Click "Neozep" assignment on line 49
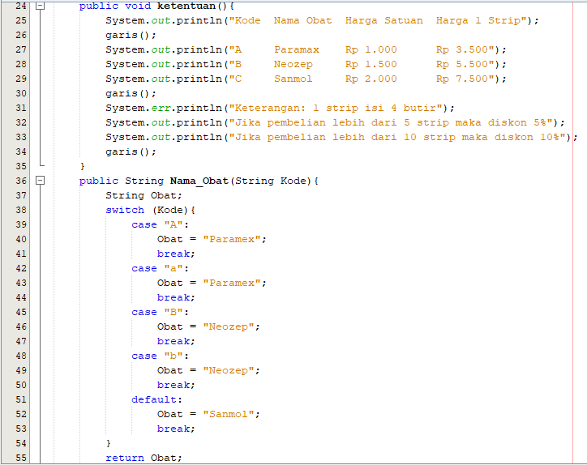This screenshot has height=465, width=587. click(x=229, y=371)
